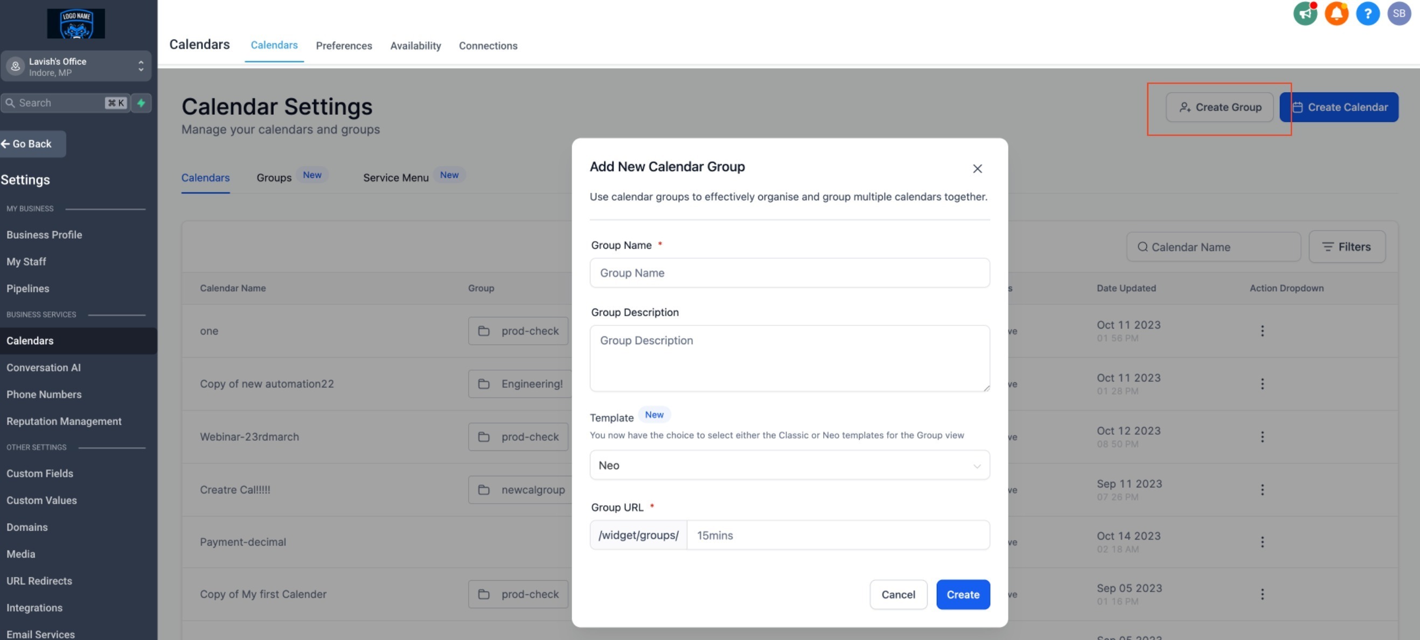Cancel the new calendar group dialog
The height and width of the screenshot is (640, 1420).
click(x=897, y=594)
